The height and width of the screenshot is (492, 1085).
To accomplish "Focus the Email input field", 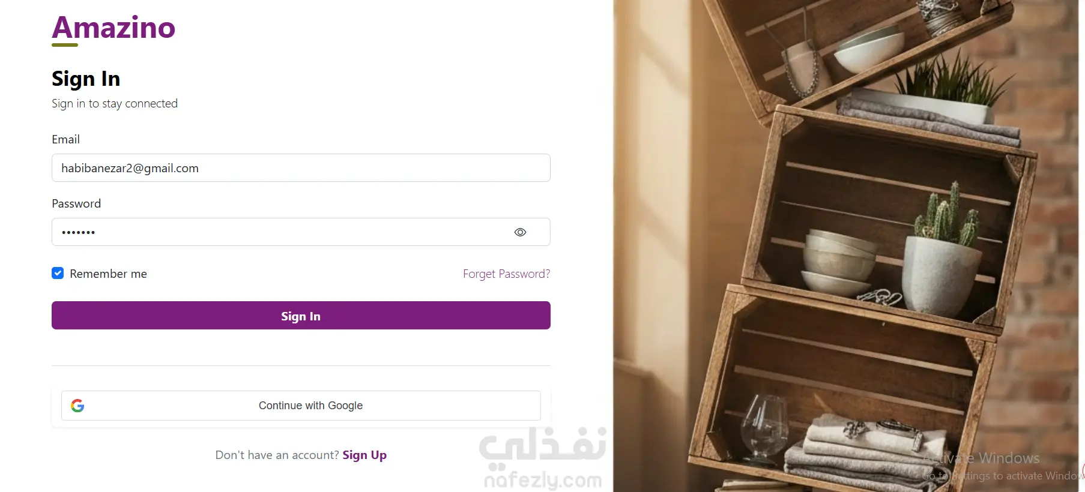I will (x=301, y=168).
